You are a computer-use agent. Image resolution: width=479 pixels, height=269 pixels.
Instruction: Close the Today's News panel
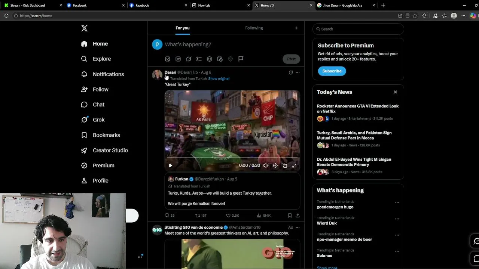(395, 92)
